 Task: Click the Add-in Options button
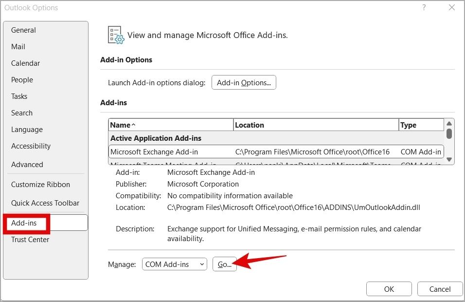244,82
